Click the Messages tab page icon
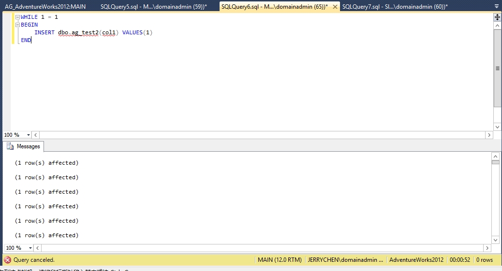 (x=10, y=146)
